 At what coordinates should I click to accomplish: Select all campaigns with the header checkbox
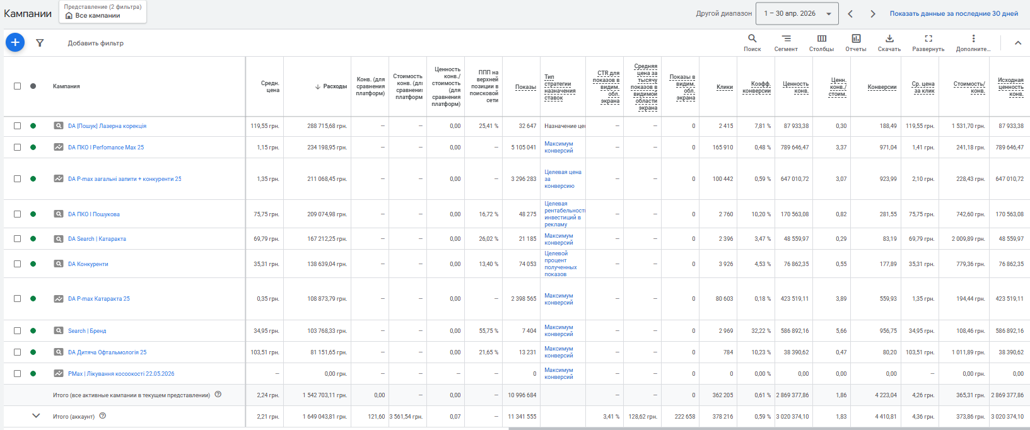click(x=17, y=86)
